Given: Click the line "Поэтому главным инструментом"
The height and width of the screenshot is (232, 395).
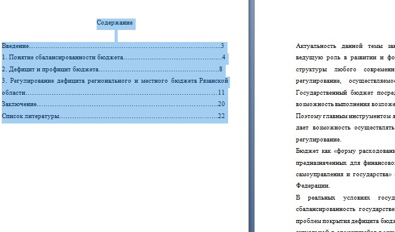Looking at the screenshot, I should 345,116.
